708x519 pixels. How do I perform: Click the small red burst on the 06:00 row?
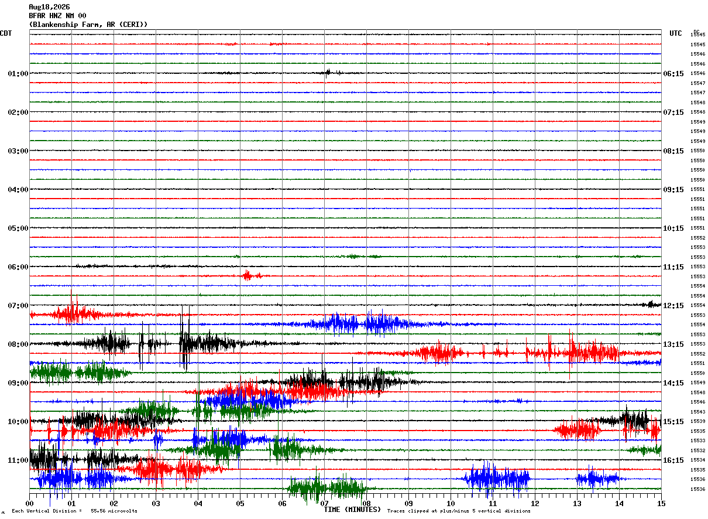click(248, 275)
